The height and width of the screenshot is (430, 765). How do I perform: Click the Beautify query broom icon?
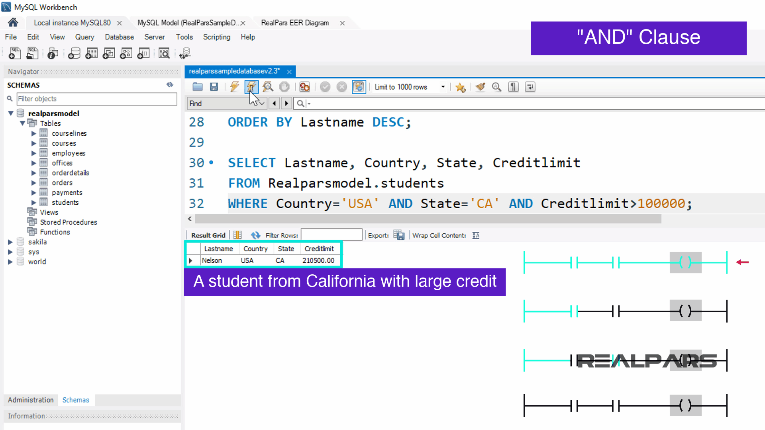click(481, 87)
